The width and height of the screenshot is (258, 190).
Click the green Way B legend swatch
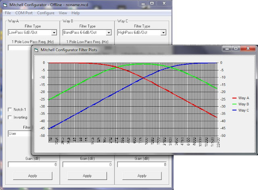coord(234,104)
